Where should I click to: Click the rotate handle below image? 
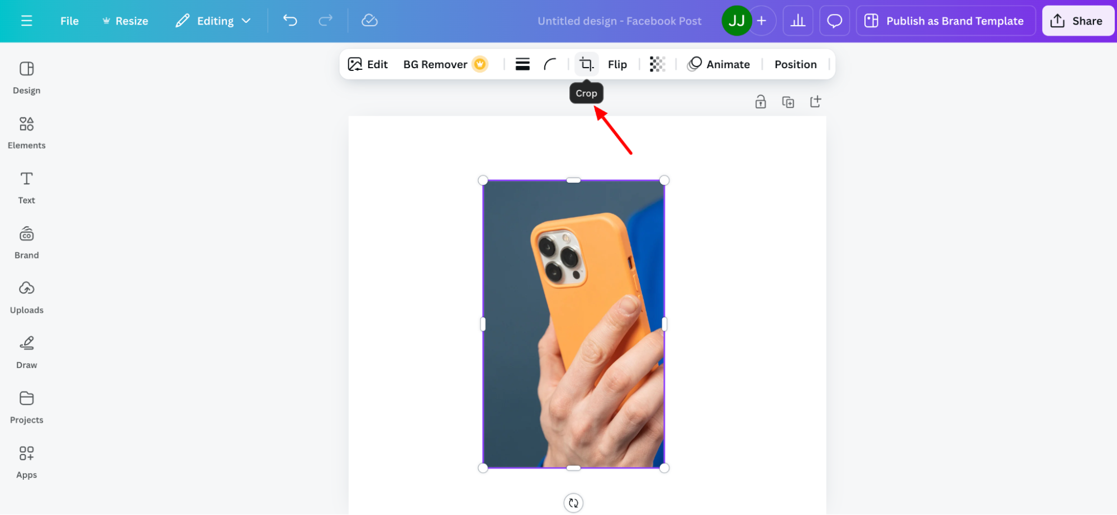[x=573, y=503]
